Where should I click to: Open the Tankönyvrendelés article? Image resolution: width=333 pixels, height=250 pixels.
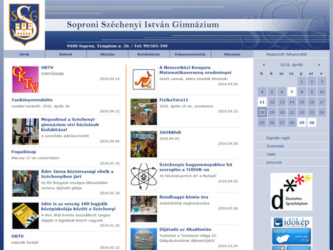tap(32, 100)
